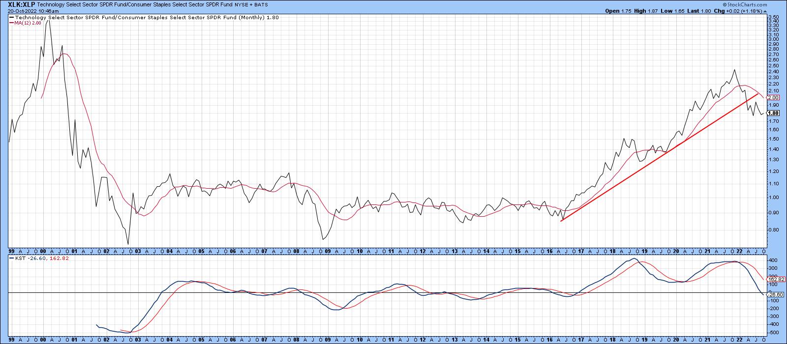Click the red MA(12) legend marker
The width and height of the screenshot is (787, 344).
[12, 22]
